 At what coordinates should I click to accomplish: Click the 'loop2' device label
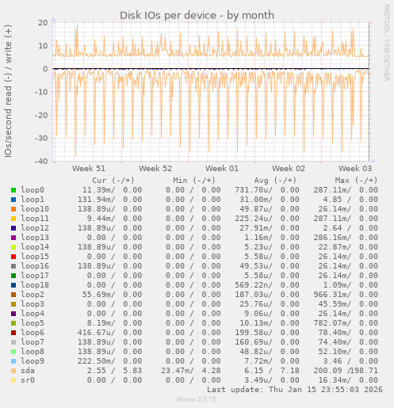coord(33,295)
